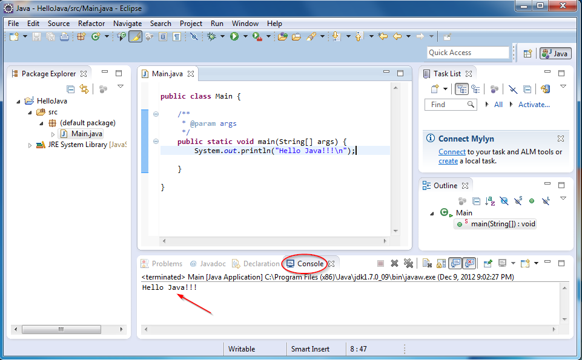Toggle Hide Fields in Outline toolbar

click(x=504, y=201)
